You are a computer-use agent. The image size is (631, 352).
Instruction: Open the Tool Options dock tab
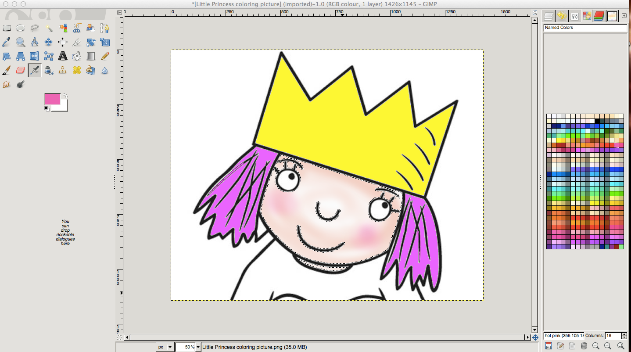tap(574, 17)
